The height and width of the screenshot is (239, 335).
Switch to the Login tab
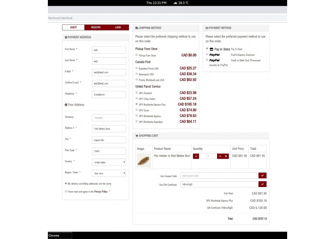pyautogui.click(x=118, y=28)
